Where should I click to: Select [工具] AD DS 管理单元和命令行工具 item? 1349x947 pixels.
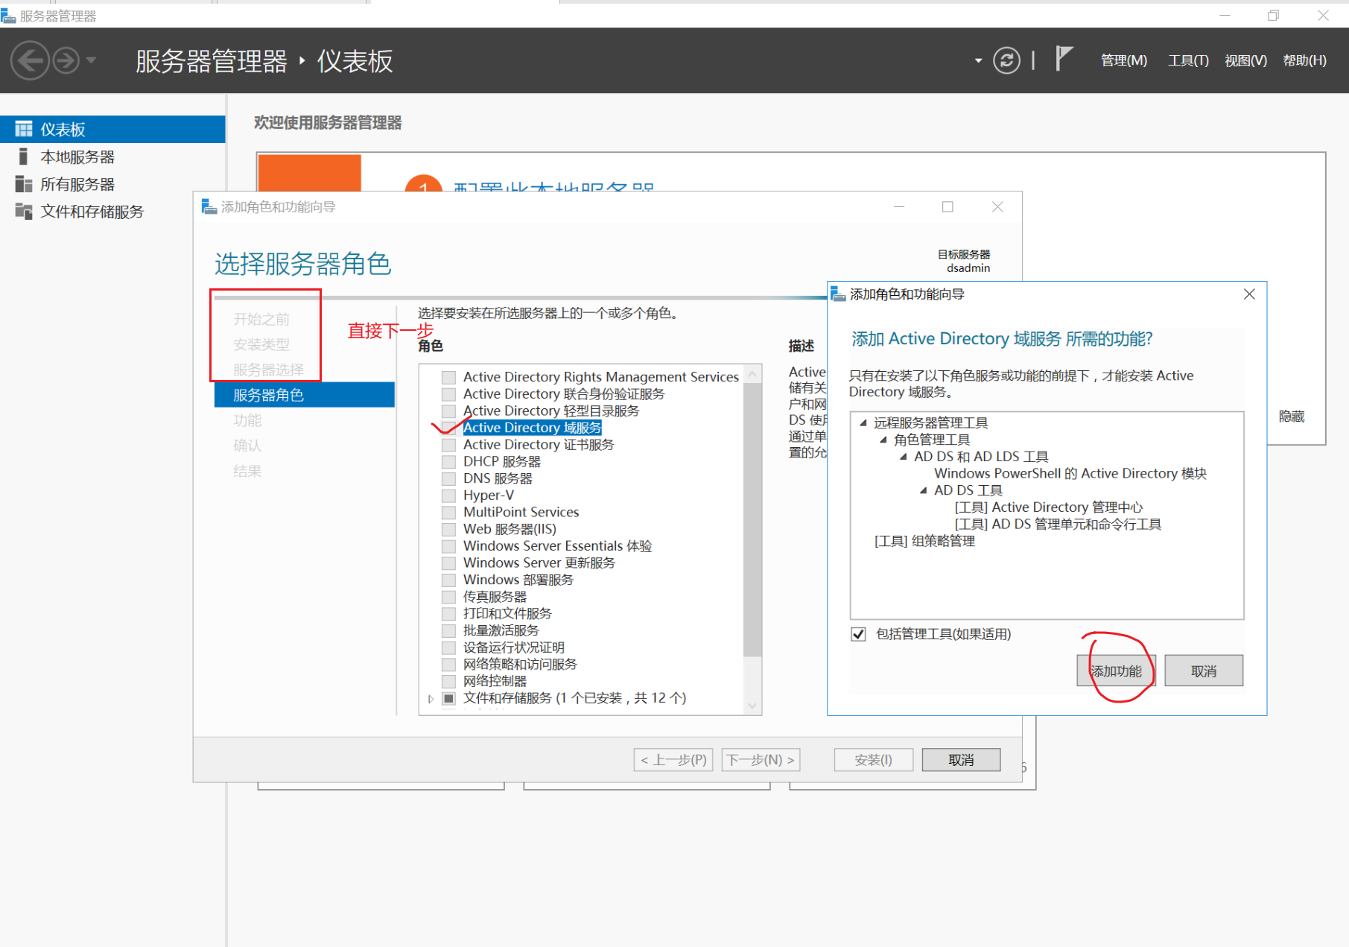click(1058, 524)
